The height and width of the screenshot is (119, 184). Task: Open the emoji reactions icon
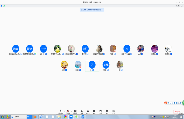(x=100, y=111)
